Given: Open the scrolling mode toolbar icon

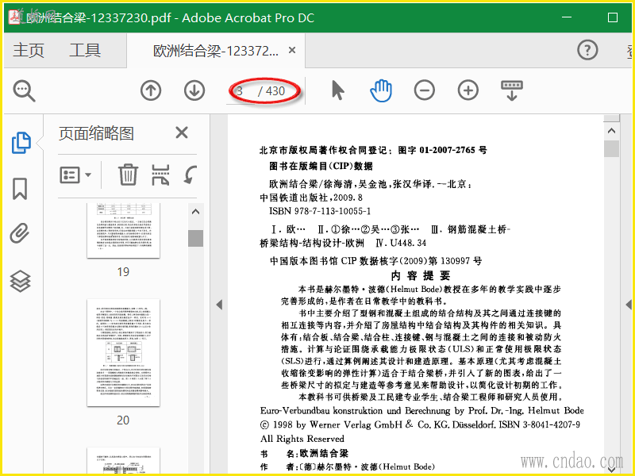Looking at the screenshot, I should pos(512,90).
